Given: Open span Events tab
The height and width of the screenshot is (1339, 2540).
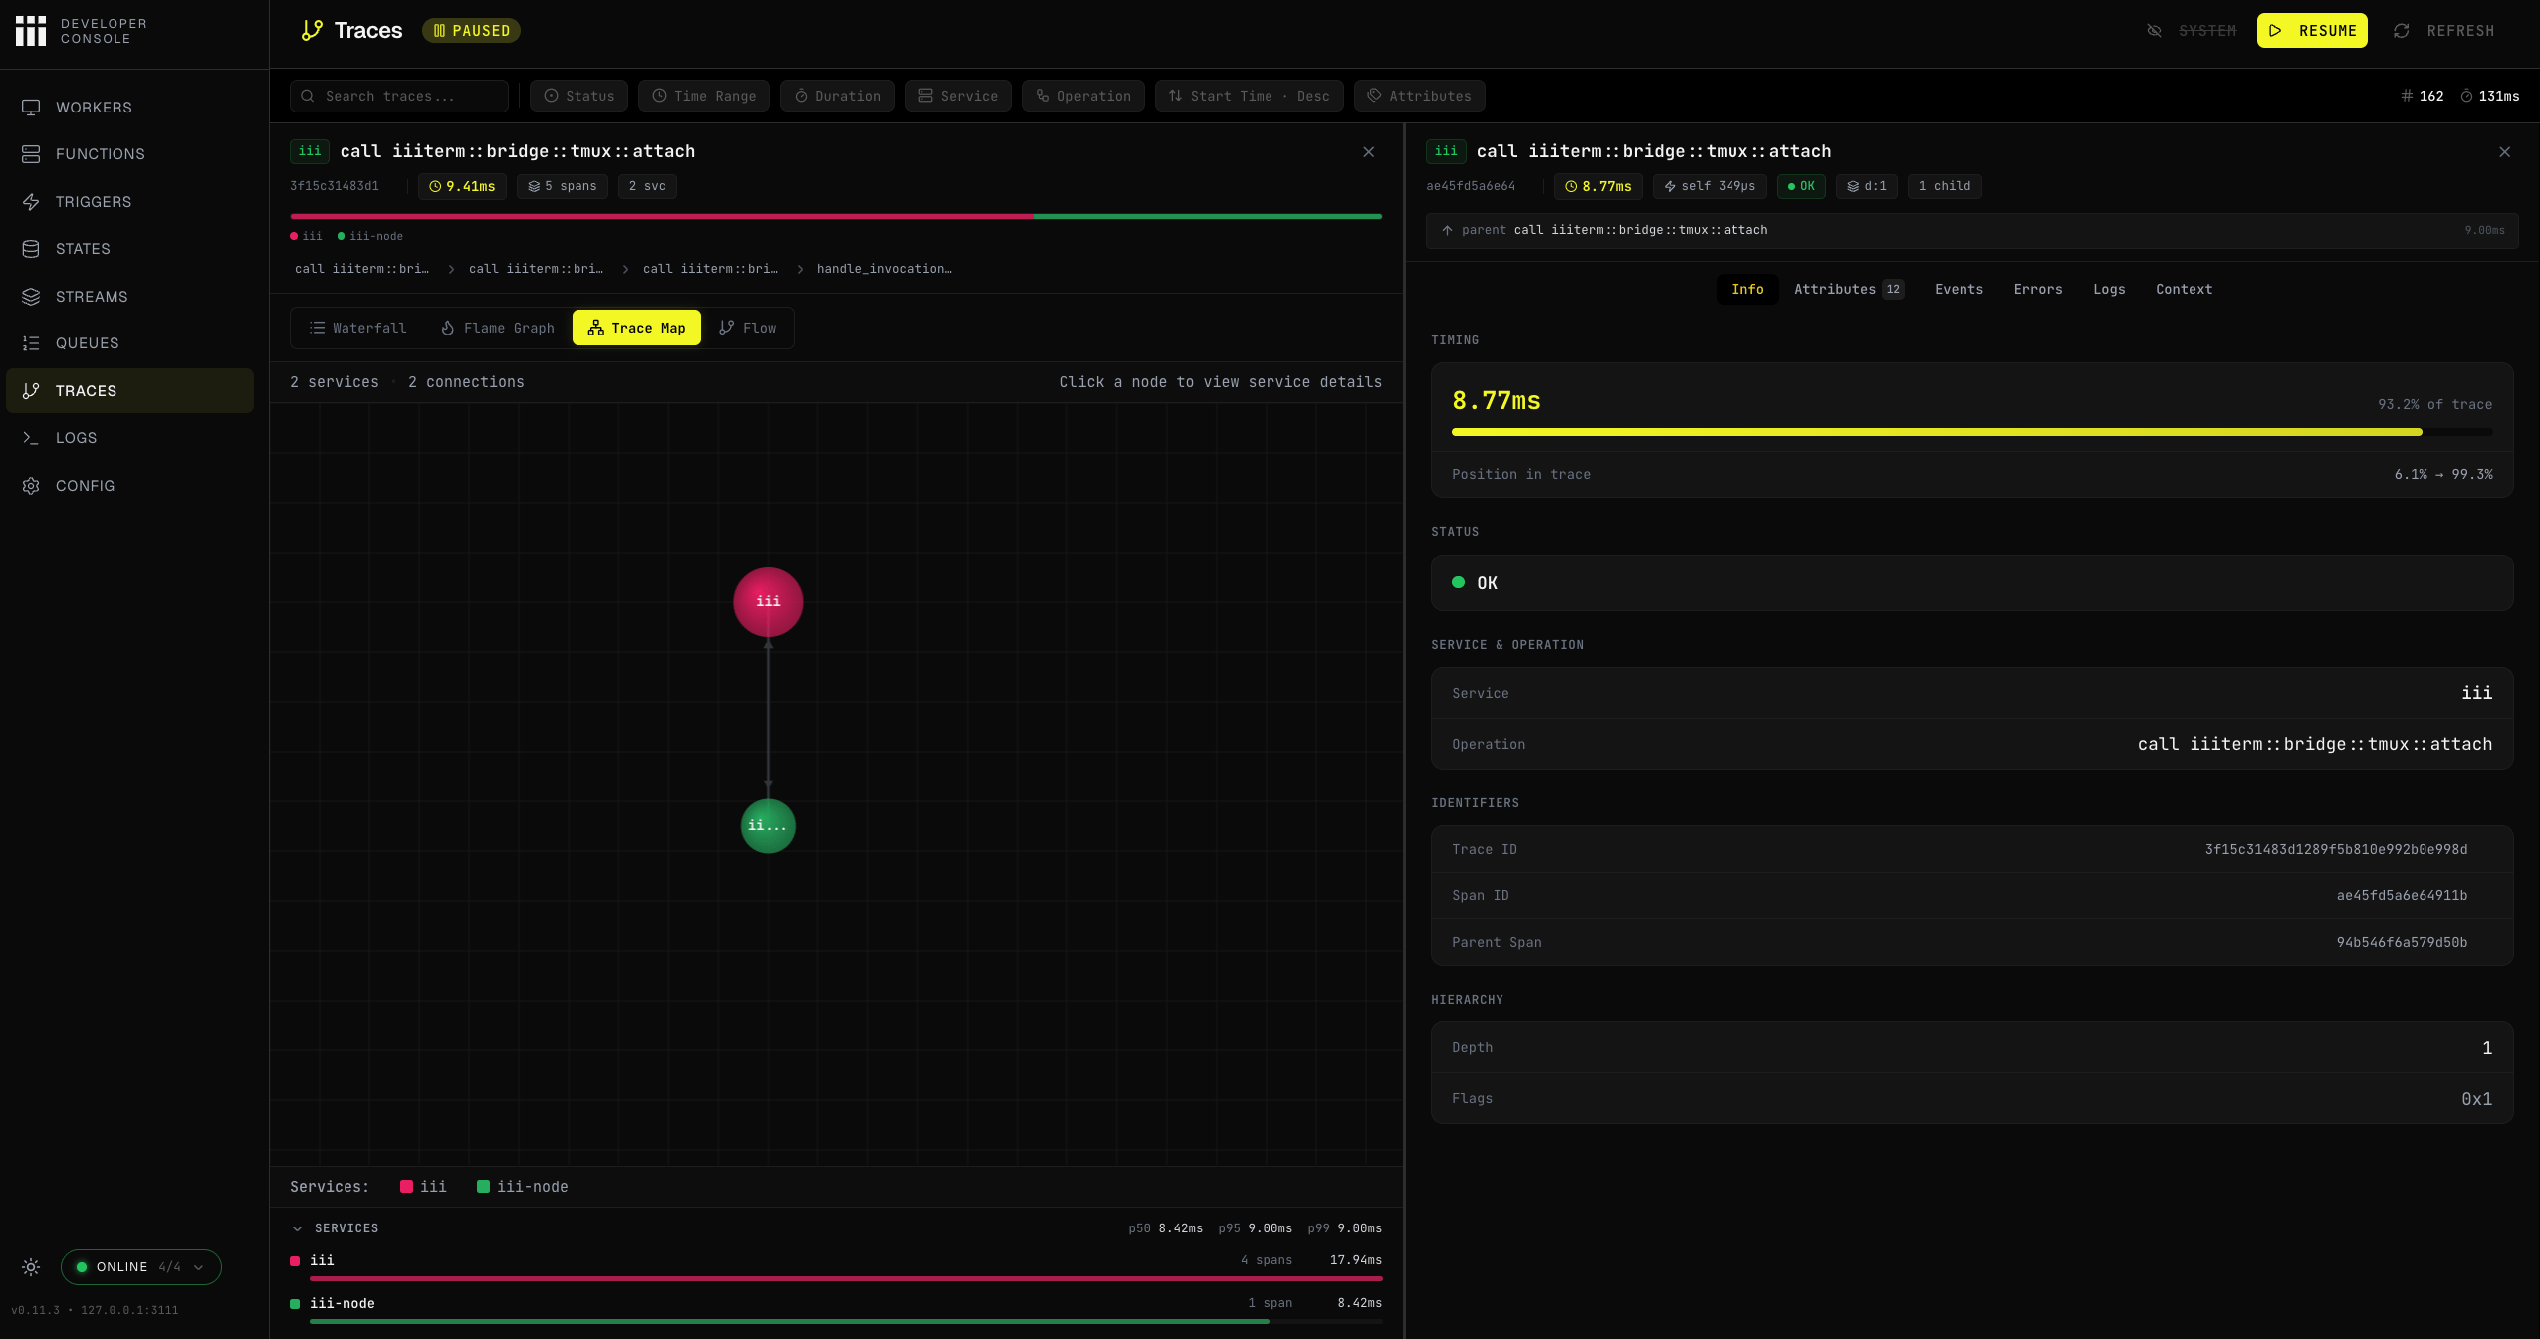Looking at the screenshot, I should [1959, 290].
